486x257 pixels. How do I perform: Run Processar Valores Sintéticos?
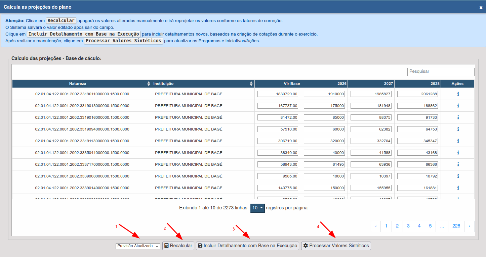tap(336, 246)
